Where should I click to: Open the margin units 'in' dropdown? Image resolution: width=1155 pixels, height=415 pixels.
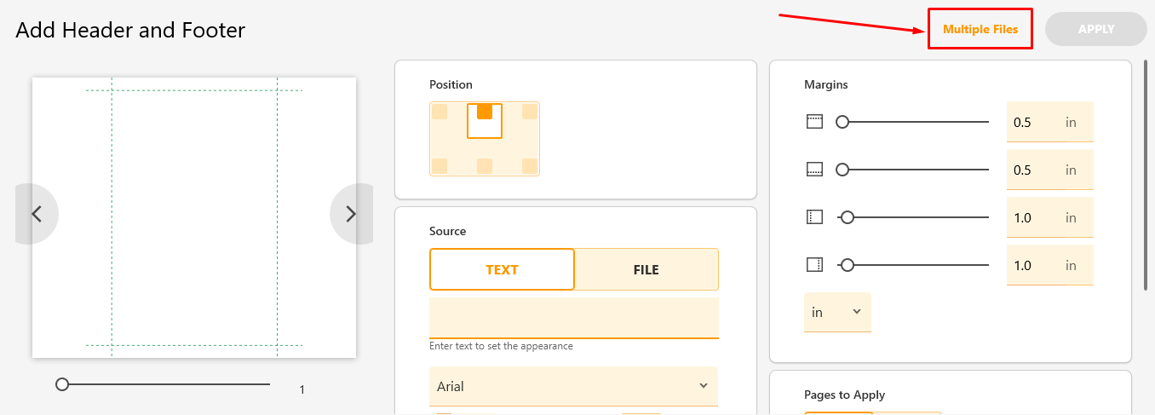click(837, 312)
